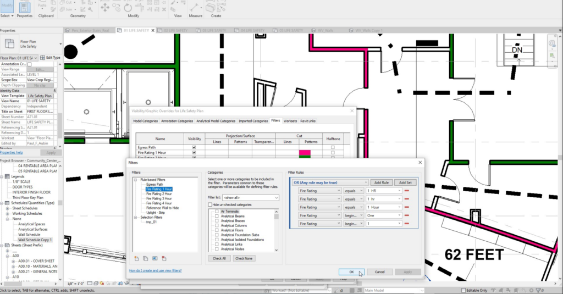563x294 pixels.
Task: Toggle Editable Only checkbox in status bar
Action: point(463,290)
